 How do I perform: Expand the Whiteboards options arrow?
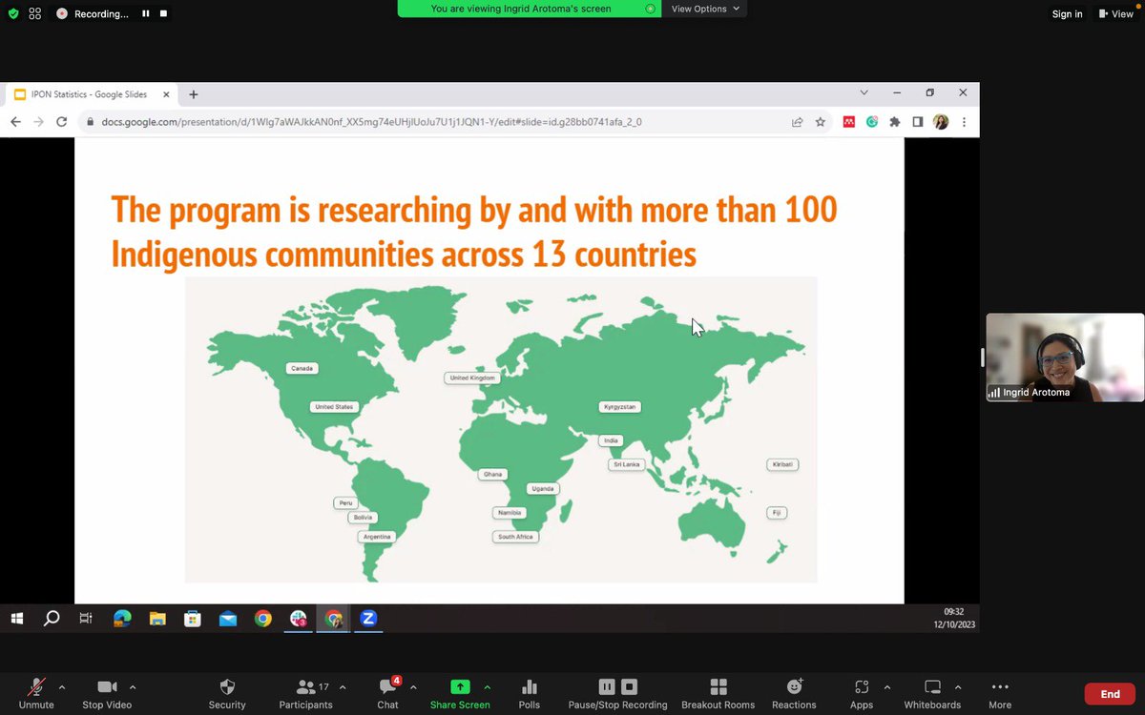click(x=957, y=686)
